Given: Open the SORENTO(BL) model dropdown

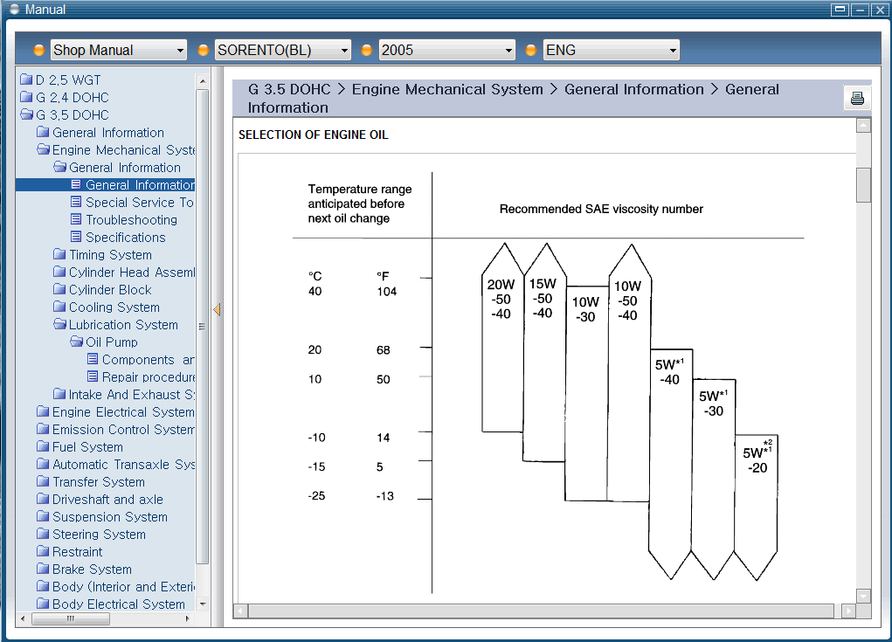Looking at the screenshot, I should click(x=283, y=51).
